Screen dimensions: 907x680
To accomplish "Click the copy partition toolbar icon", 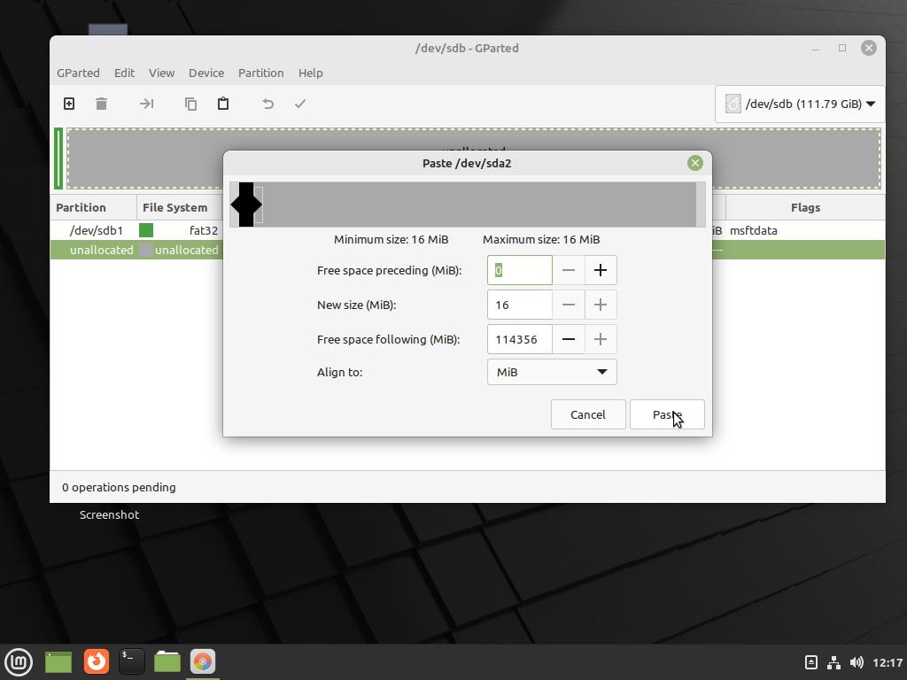I will tap(190, 104).
